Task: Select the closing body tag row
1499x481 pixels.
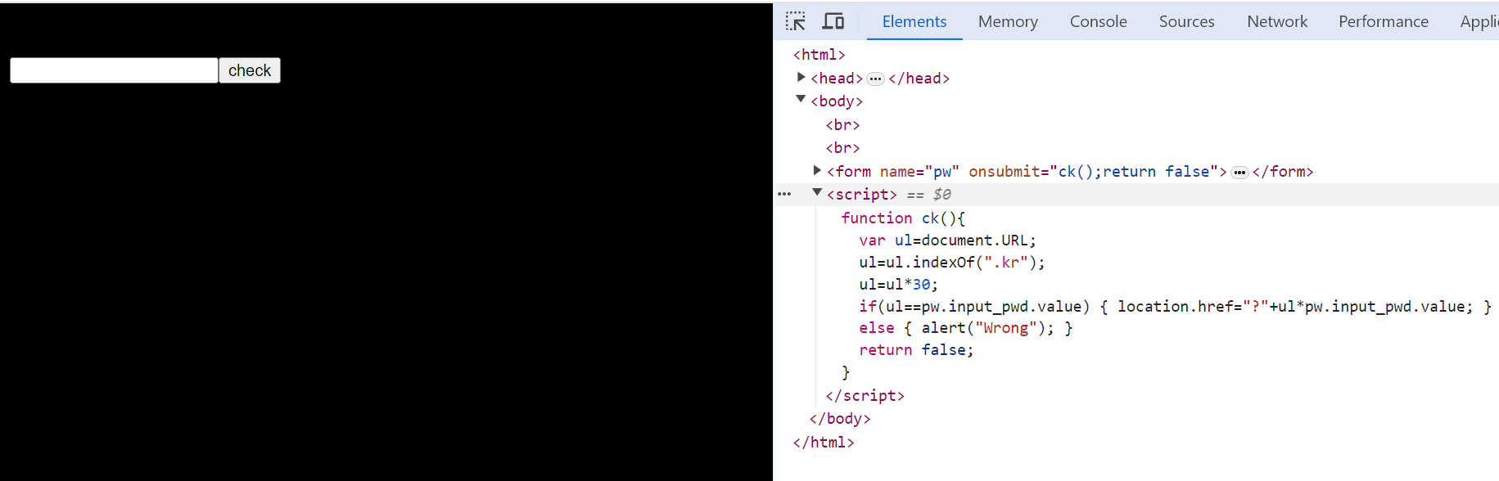Action: pos(840,419)
